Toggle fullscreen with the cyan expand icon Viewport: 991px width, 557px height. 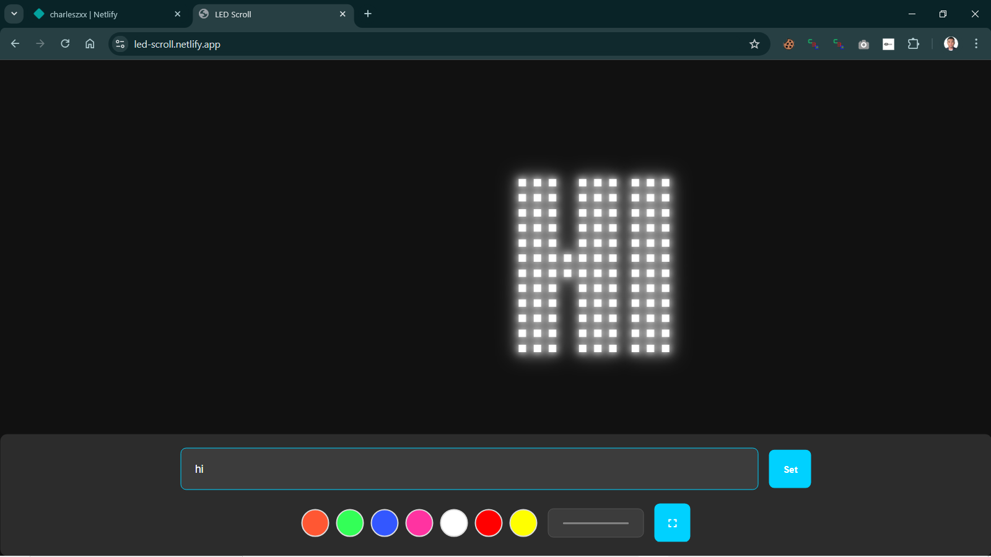[x=672, y=523]
